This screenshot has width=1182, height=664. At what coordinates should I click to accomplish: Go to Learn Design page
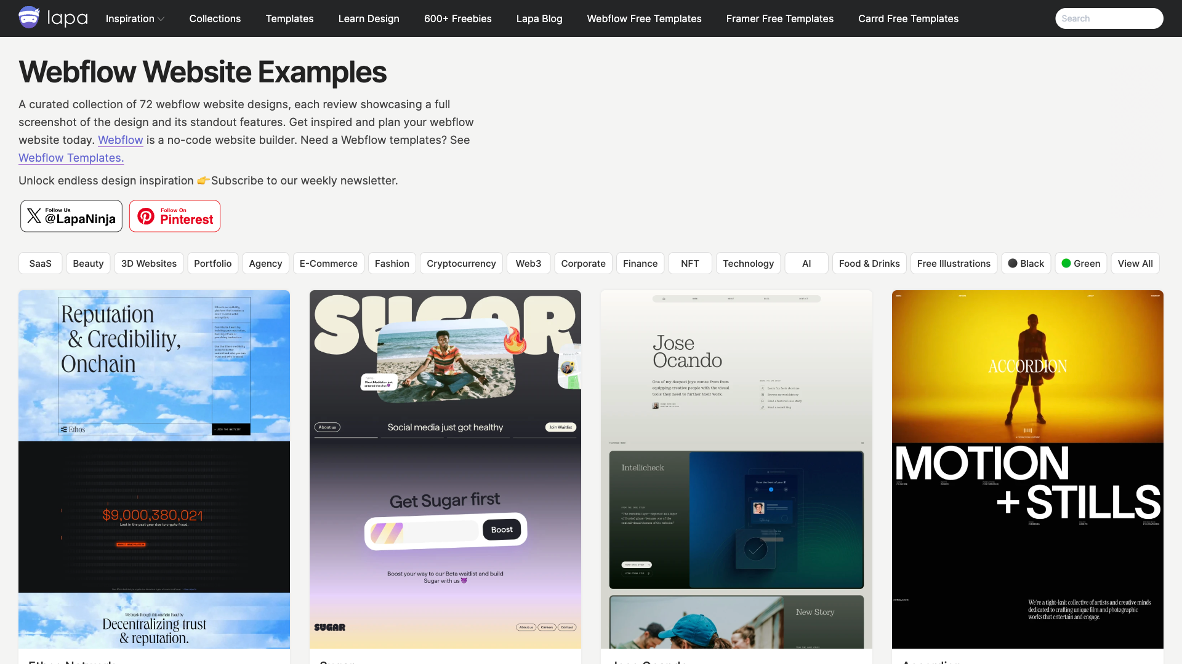369,18
